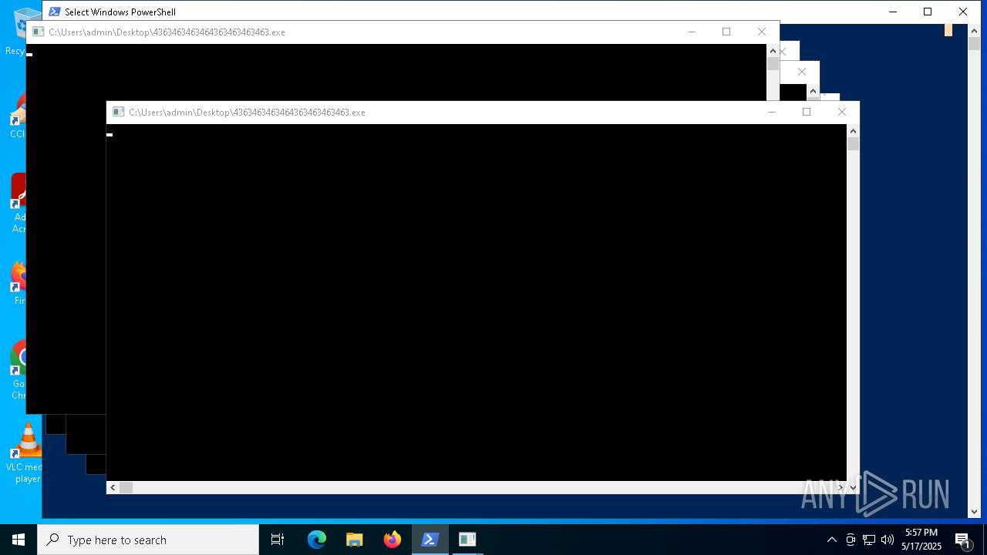Switch to PowerShell taskbar icon

(430, 540)
